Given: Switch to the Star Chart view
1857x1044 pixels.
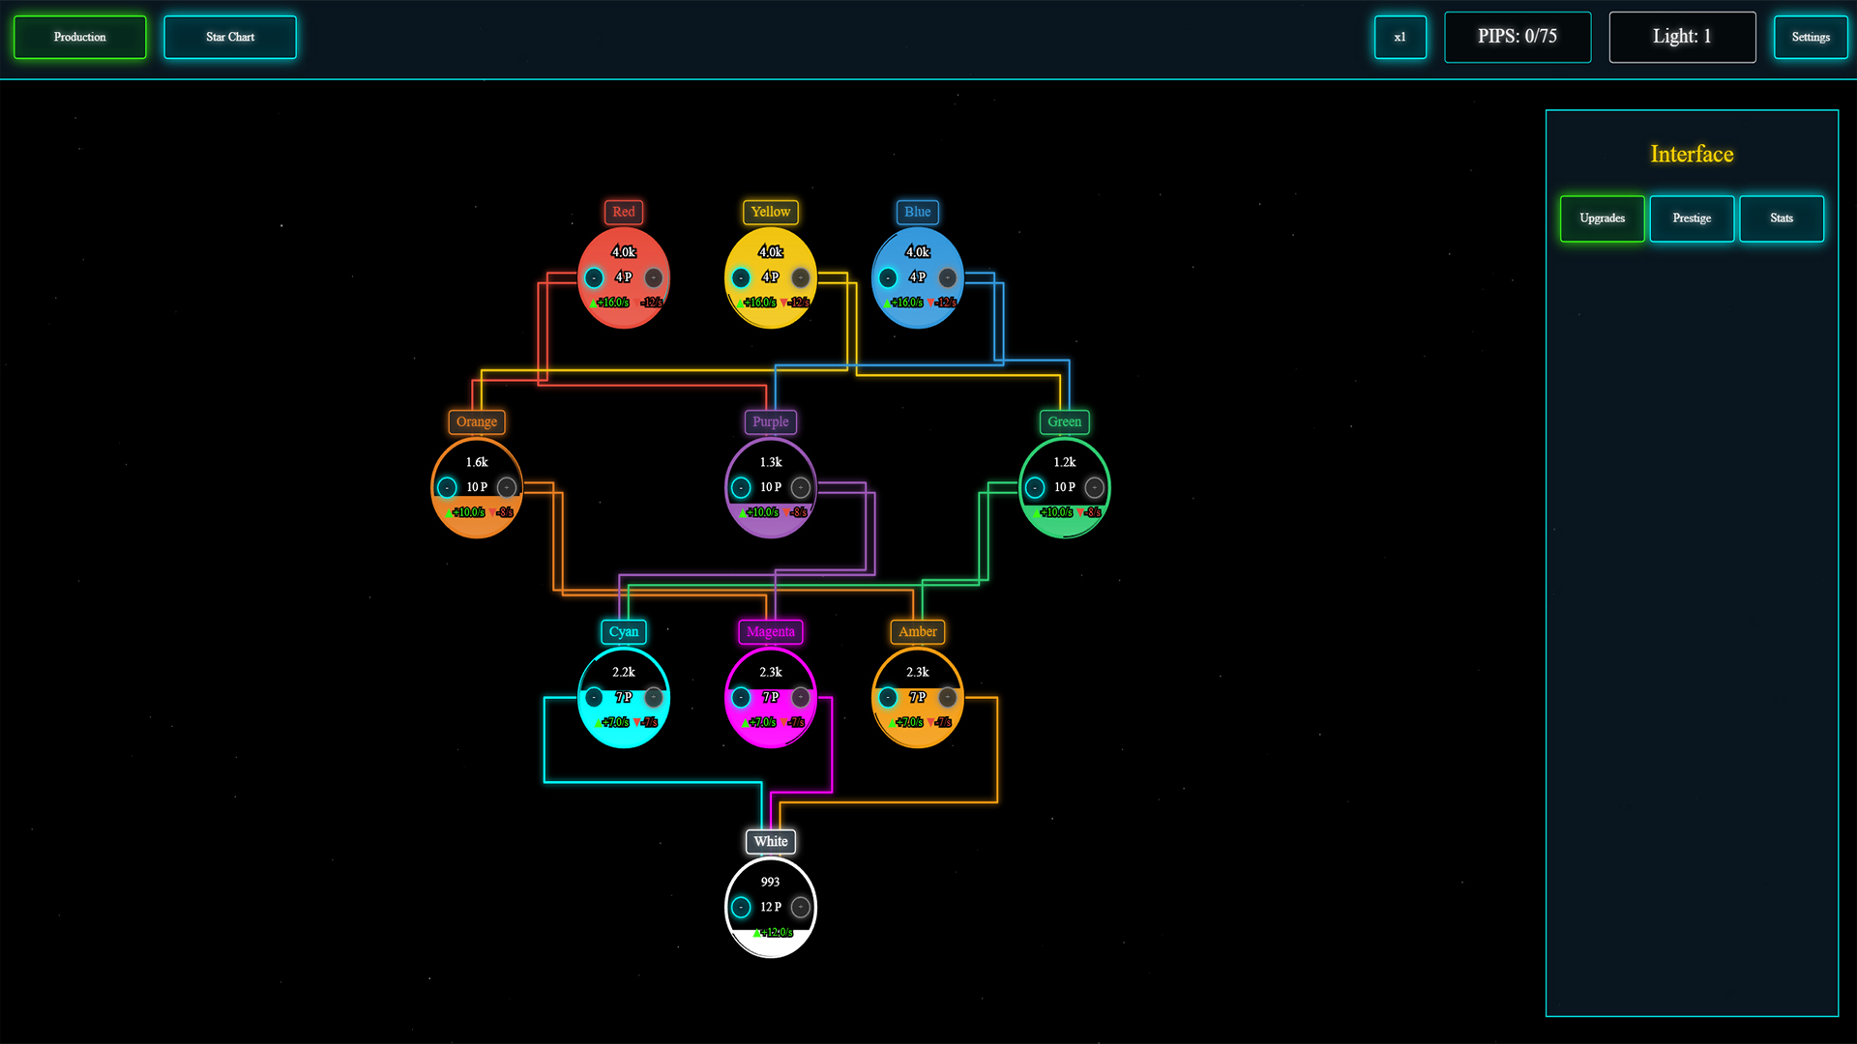Looking at the screenshot, I should 229,37.
